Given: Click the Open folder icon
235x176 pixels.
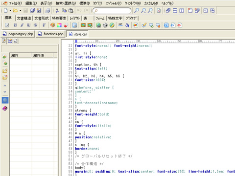Looking at the screenshot, I should (x=15, y=11).
